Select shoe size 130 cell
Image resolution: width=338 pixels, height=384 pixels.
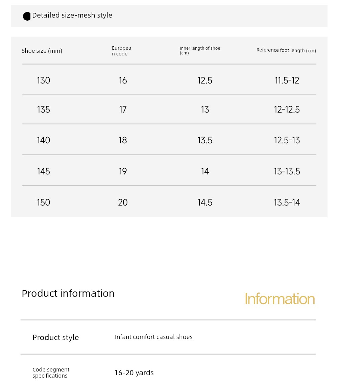43,80
